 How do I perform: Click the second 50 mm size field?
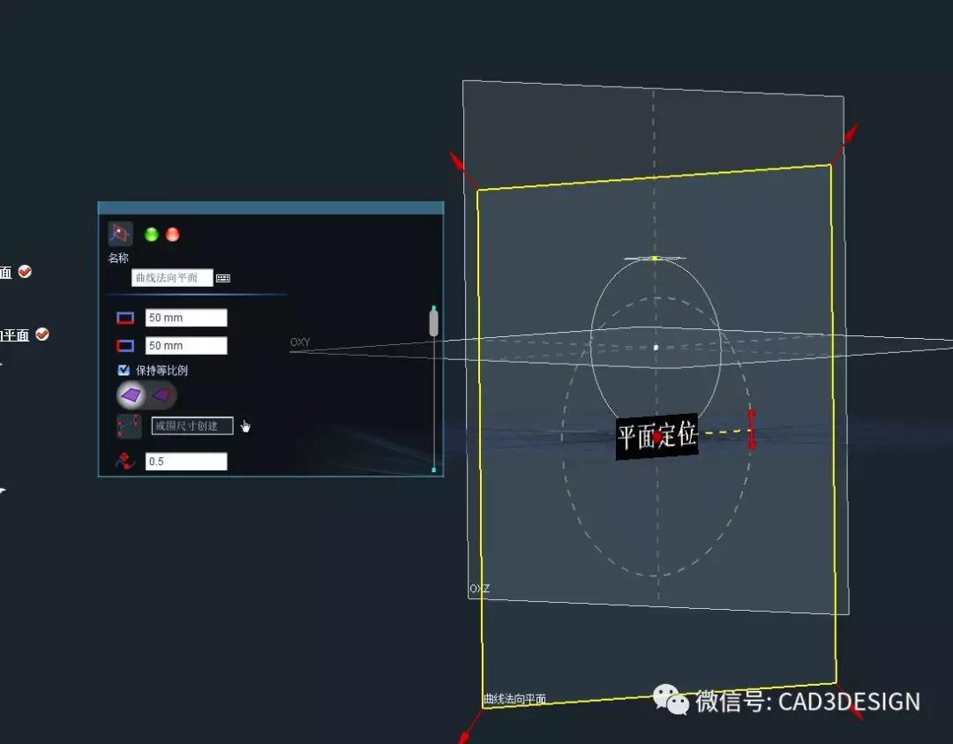click(185, 346)
